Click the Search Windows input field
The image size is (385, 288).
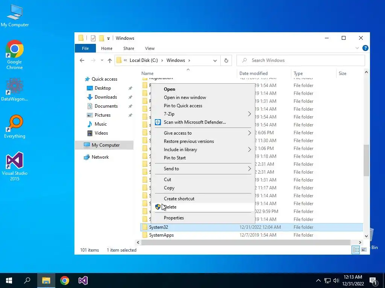[301, 60]
